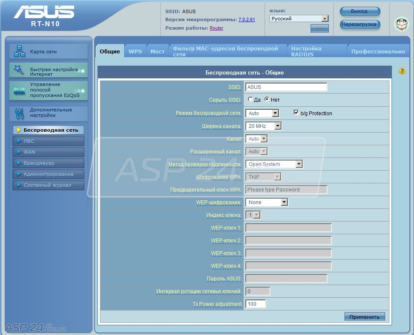
Task: Click the arrow icon beside WAN
Action: pyautogui.click(x=19, y=152)
